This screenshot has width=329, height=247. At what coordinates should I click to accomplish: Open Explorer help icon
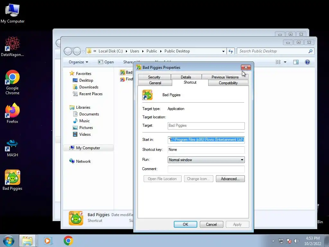(x=307, y=62)
